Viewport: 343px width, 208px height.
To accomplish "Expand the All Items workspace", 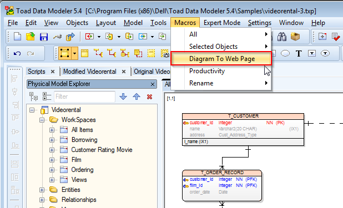I will (52, 130).
